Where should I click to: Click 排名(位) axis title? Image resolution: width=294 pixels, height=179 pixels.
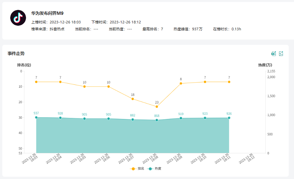[24, 65]
